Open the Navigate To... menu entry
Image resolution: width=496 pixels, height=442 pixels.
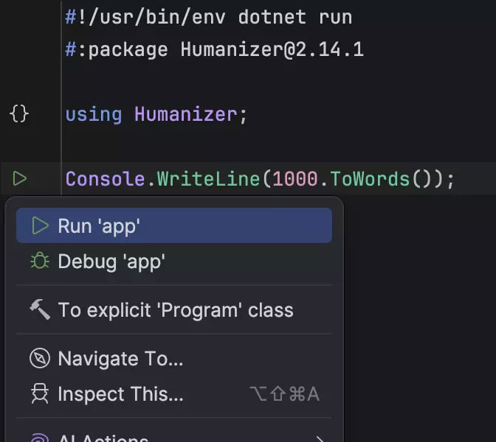point(120,359)
